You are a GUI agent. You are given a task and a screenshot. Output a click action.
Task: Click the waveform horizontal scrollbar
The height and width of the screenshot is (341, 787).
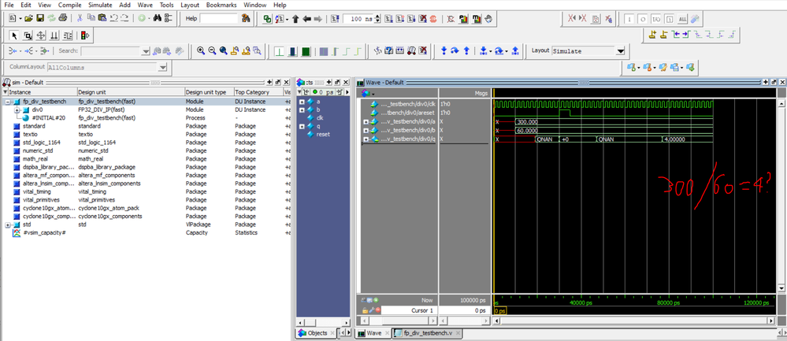[630, 321]
